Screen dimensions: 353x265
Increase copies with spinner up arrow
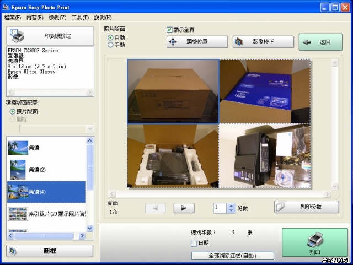231,206
